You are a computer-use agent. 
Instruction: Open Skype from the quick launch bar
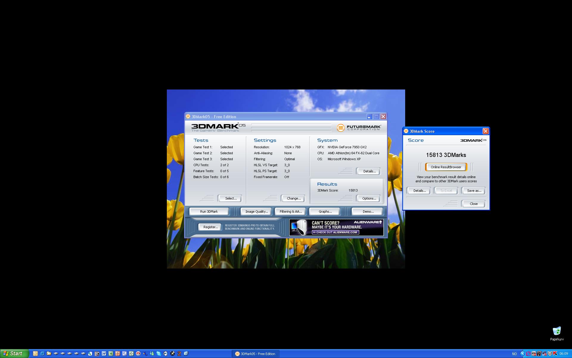tap(158, 354)
